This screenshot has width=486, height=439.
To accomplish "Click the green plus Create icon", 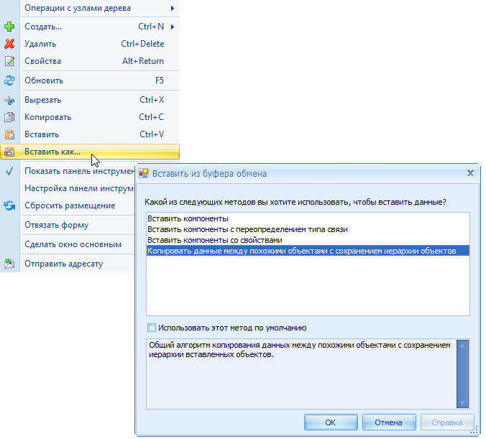I will coord(9,27).
